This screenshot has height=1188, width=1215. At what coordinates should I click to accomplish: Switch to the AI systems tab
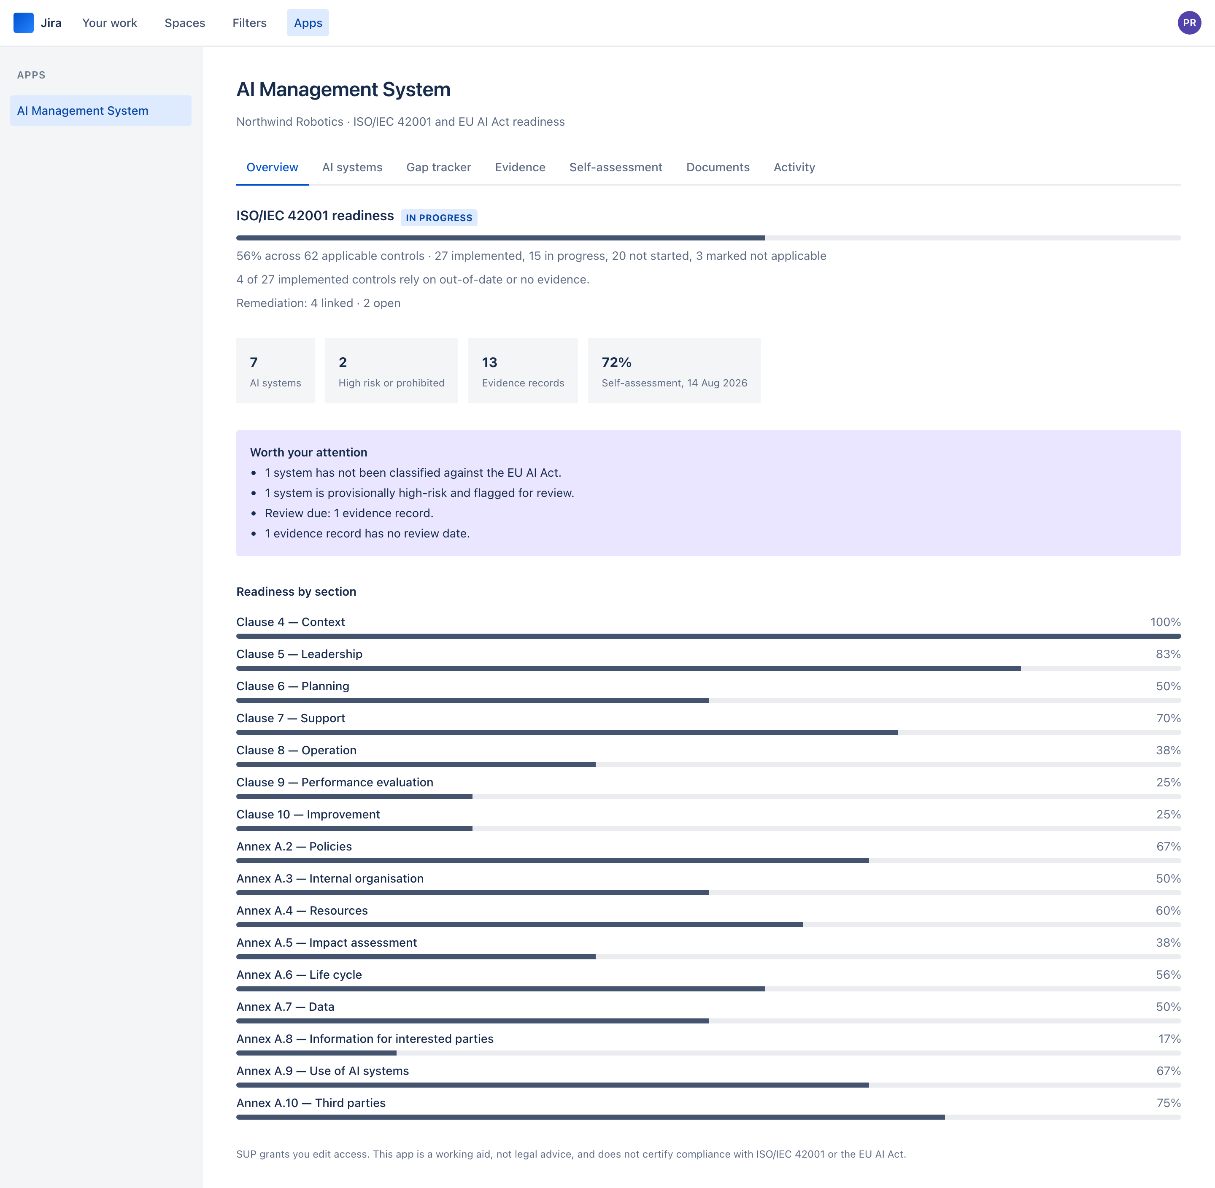pyautogui.click(x=352, y=167)
